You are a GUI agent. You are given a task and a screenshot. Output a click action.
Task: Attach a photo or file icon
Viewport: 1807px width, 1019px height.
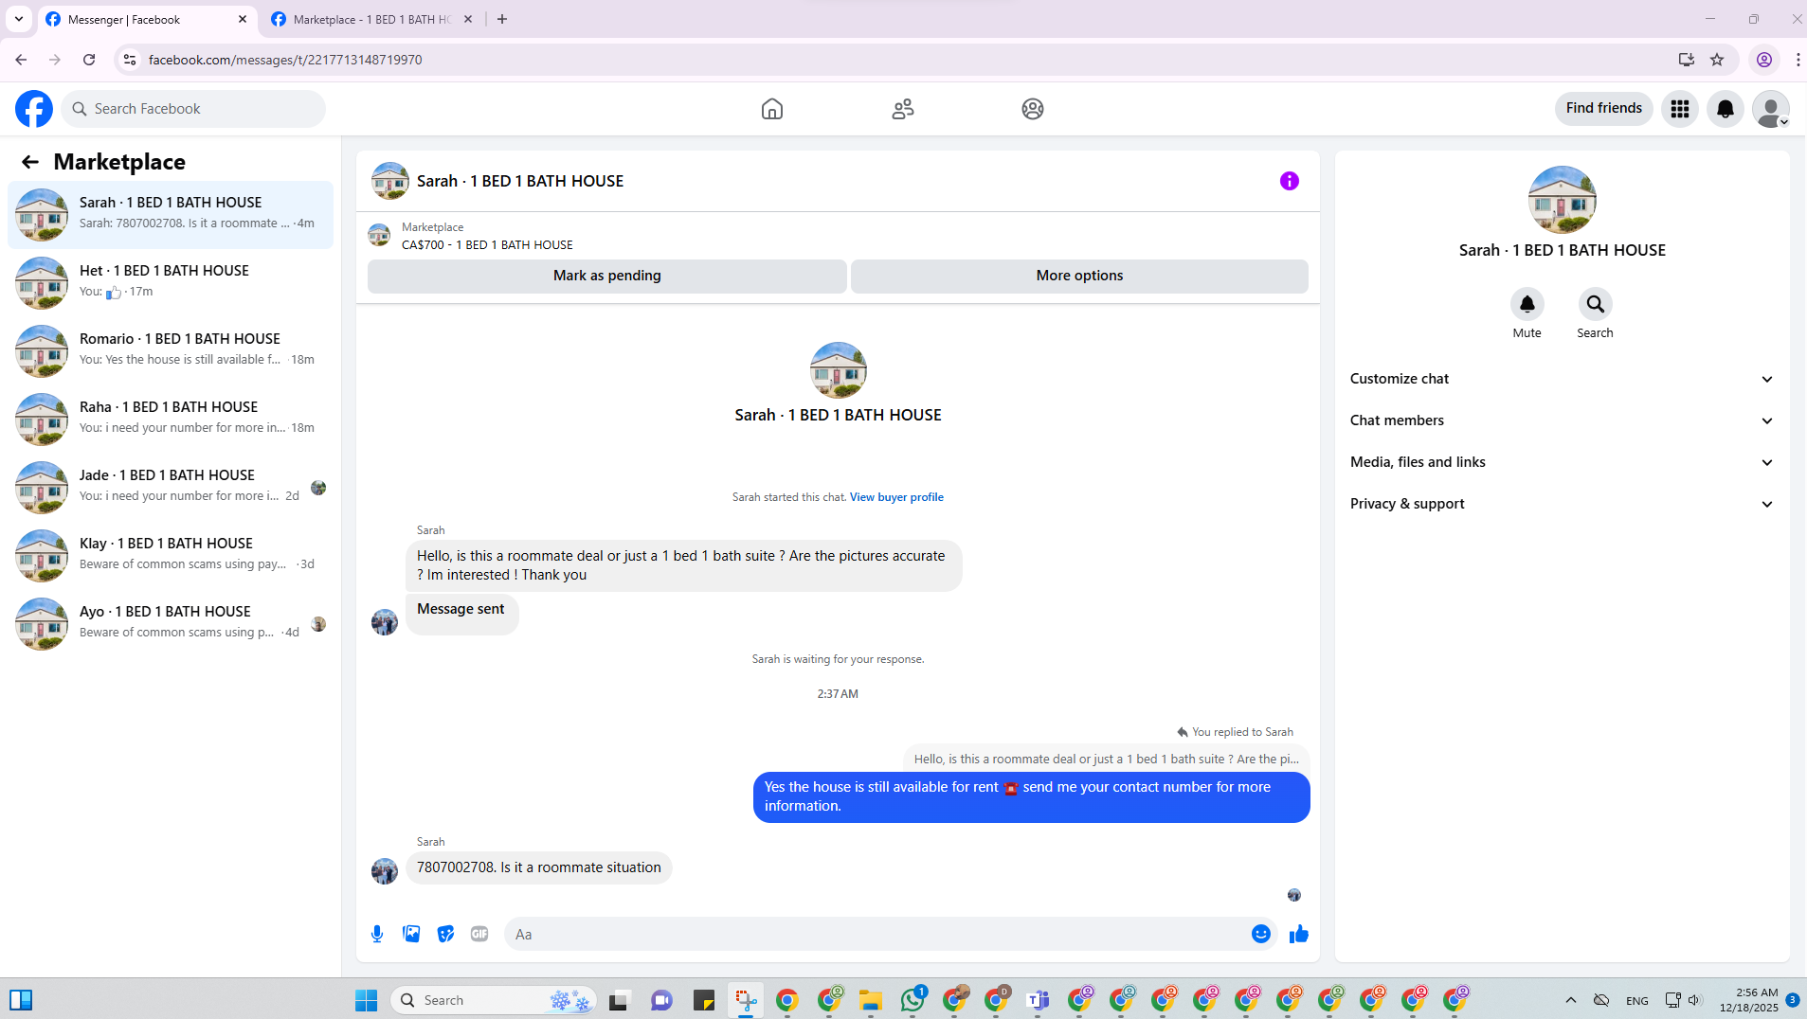(411, 934)
